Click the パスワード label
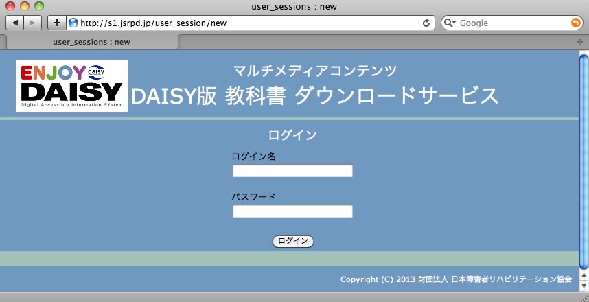Image resolution: width=589 pixels, height=302 pixels. pos(254,197)
